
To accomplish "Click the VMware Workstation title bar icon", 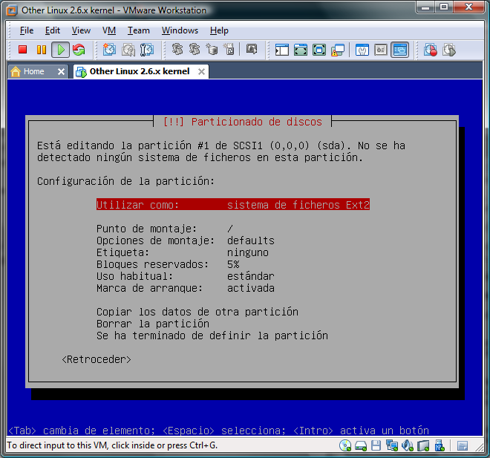I will (x=12, y=10).
